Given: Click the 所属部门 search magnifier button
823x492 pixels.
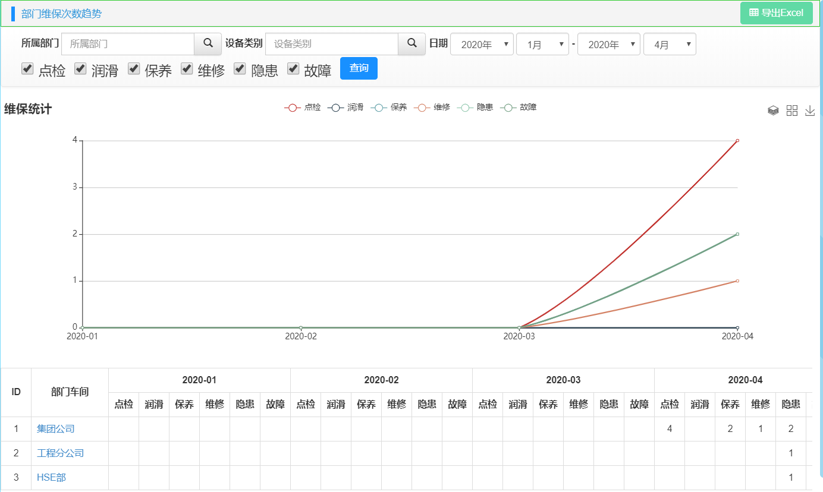Looking at the screenshot, I should coord(208,44).
